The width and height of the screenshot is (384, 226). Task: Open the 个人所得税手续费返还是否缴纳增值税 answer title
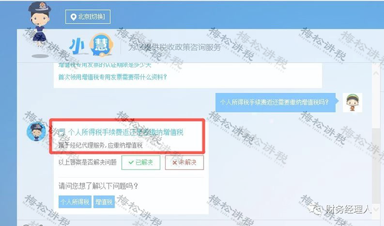(126, 132)
